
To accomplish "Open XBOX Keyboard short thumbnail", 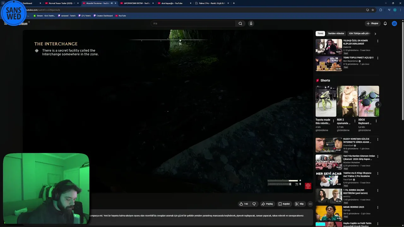I will click(369, 101).
